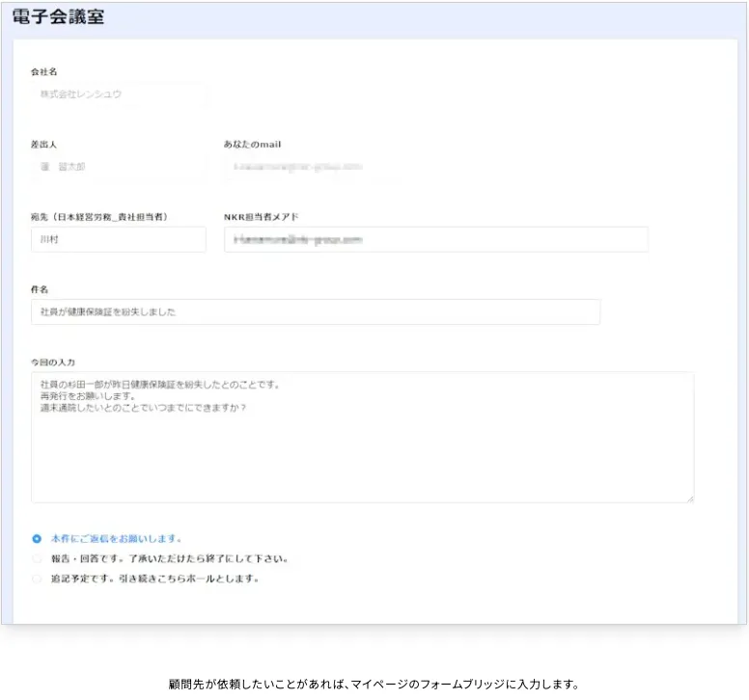
Task: Select radio 追記予定です option
Action: click(x=37, y=579)
